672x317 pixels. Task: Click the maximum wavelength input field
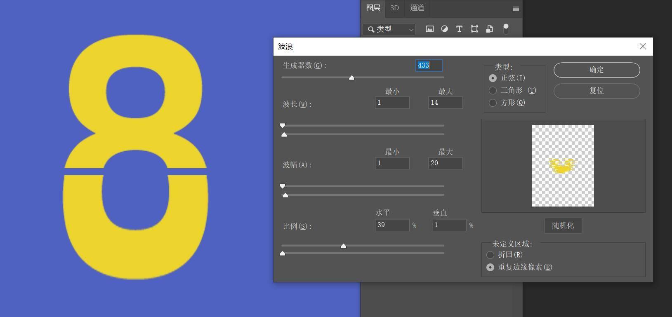click(445, 103)
